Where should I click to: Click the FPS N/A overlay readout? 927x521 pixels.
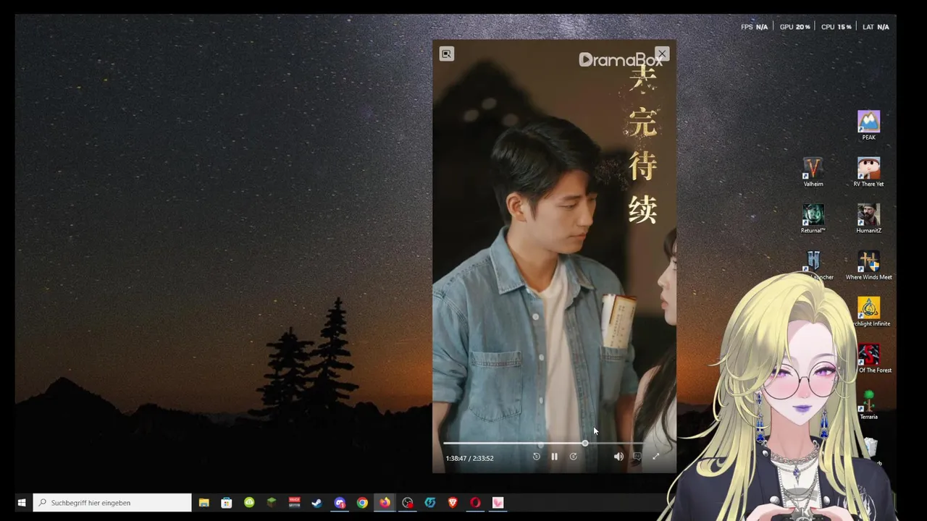pyautogui.click(x=754, y=27)
